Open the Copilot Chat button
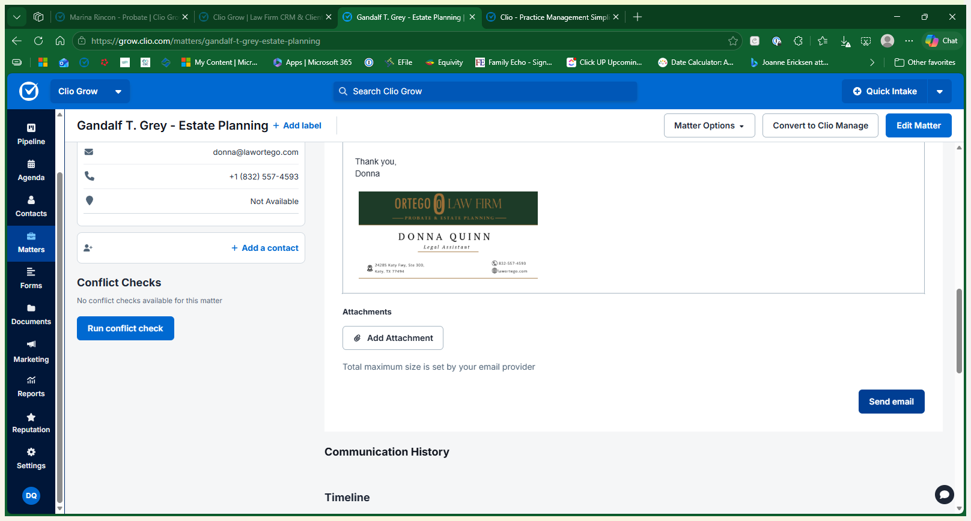 [x=942, y=41]
